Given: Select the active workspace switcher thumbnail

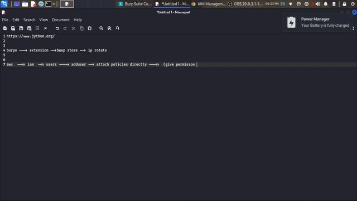Looking at the screenshot, I should (67, 4).
